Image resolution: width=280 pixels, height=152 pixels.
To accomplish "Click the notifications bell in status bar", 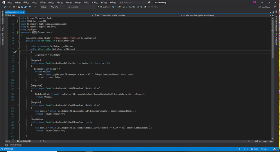I will pos(275,149).
